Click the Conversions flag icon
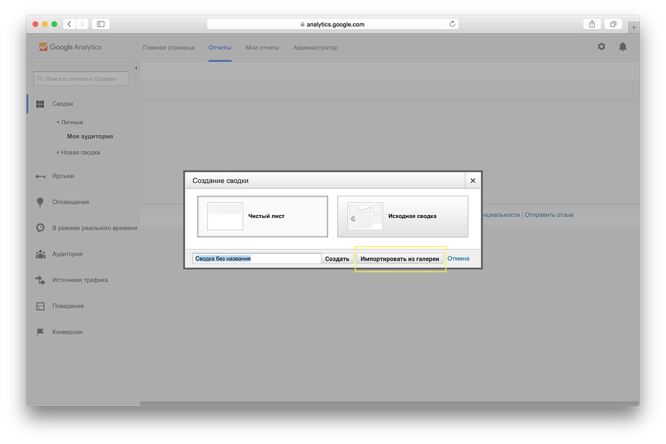 [x=40, y=332]
